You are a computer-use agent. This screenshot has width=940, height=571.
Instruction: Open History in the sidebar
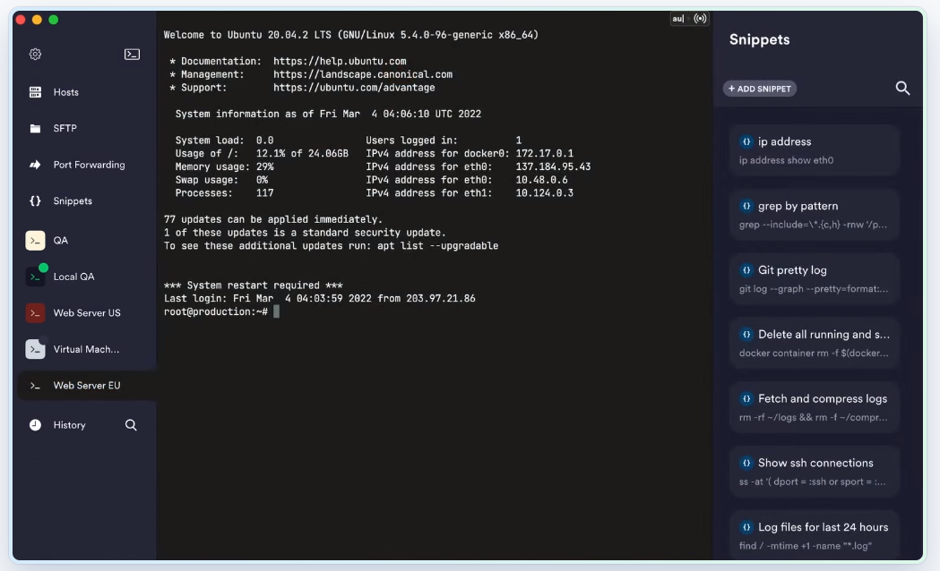[69, 425]
